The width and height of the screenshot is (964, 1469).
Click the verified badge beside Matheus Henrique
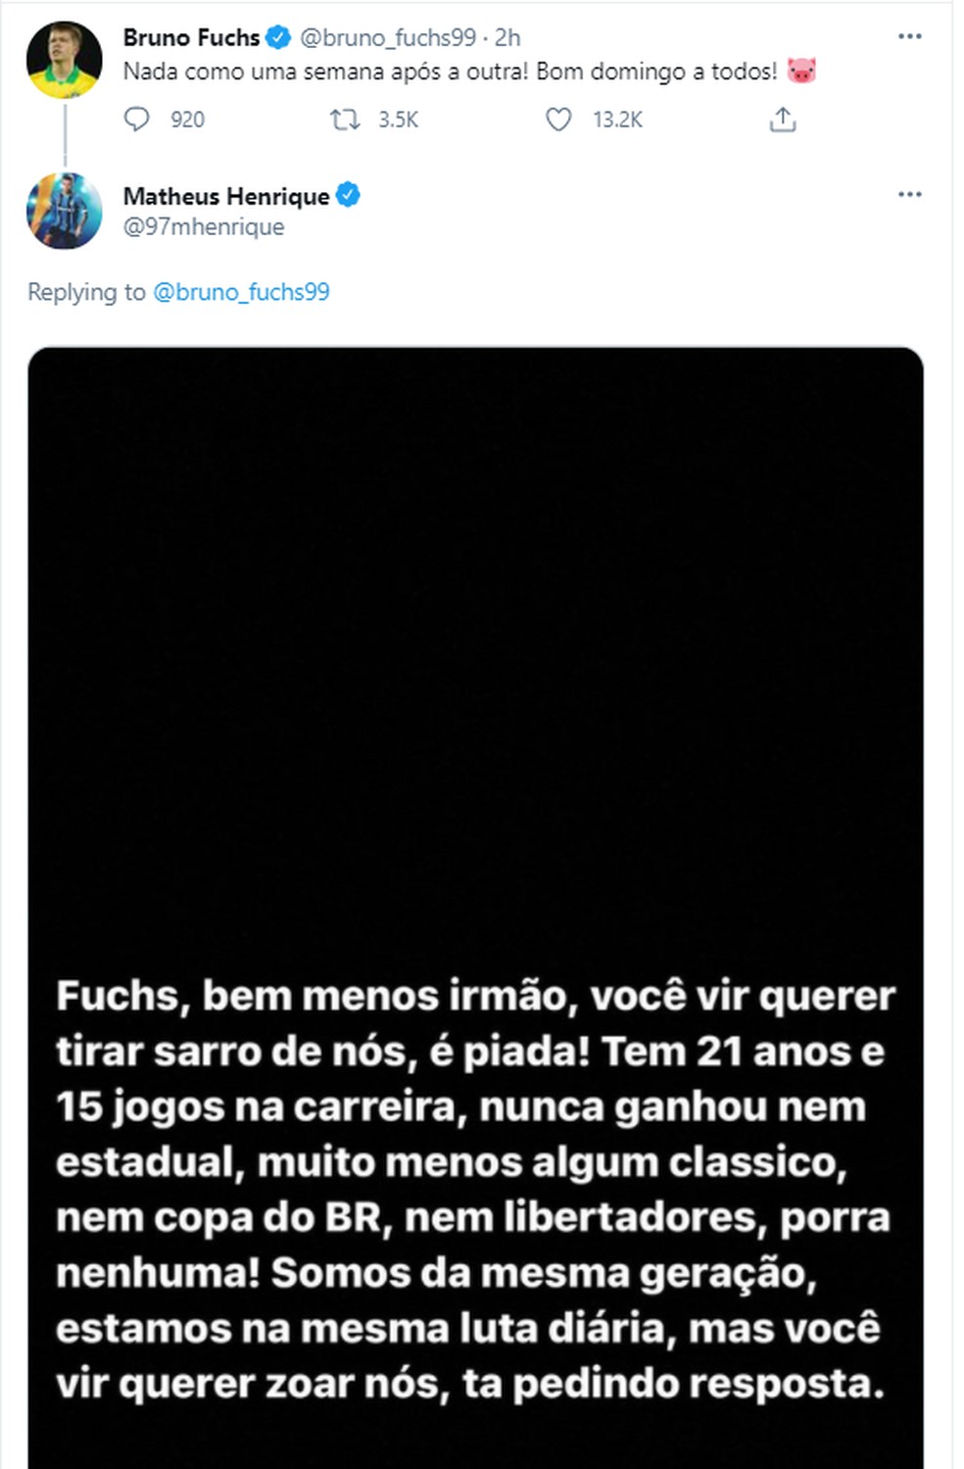[348, 195]
